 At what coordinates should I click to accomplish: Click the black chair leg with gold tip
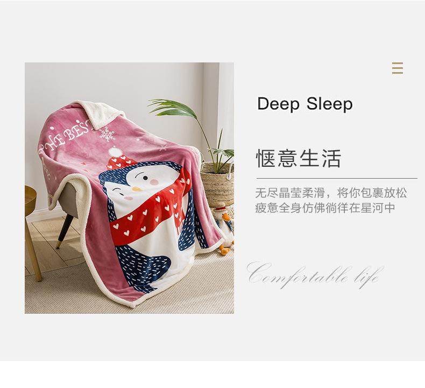tap(65, 231)
